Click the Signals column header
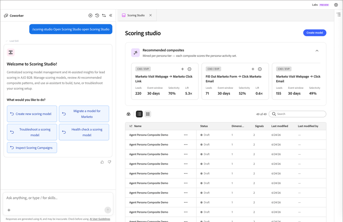Screen dimensions: 343x222 click(259, 126)
